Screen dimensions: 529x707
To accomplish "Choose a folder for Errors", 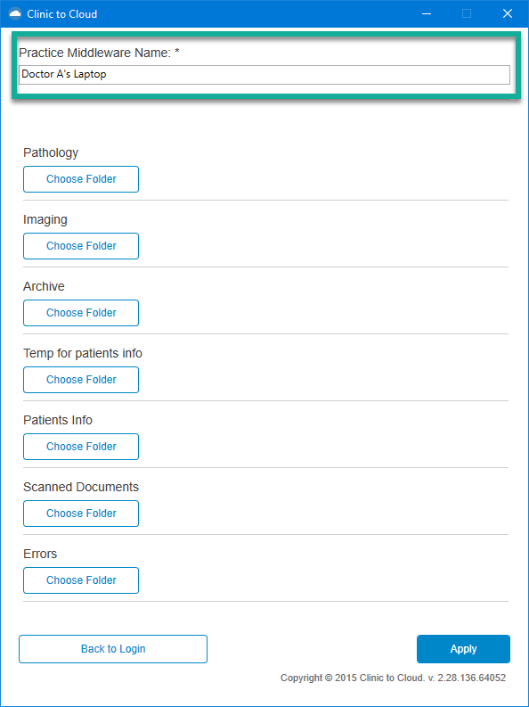I will (81, 580).
